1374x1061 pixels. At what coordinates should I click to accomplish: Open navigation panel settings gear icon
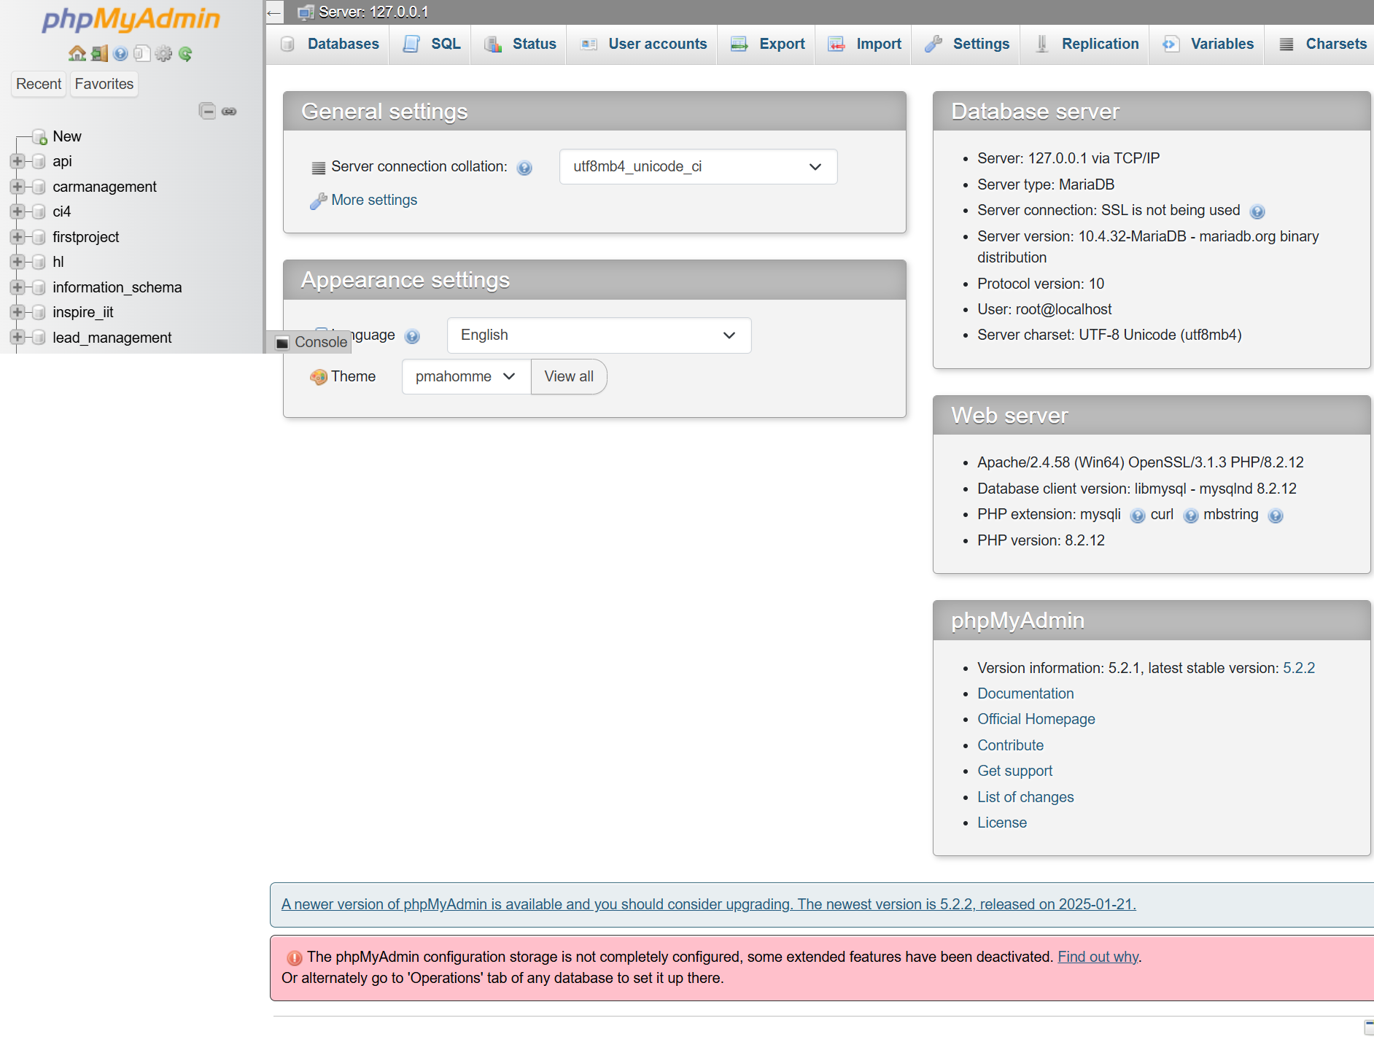[164, 53]
